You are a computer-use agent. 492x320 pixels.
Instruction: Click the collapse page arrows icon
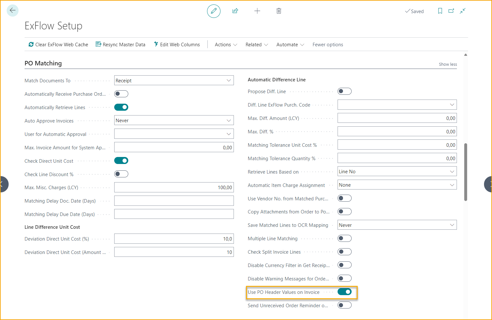click(x=463, y=11)
